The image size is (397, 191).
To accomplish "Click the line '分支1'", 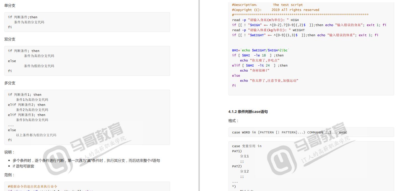I will coord(244,156).
